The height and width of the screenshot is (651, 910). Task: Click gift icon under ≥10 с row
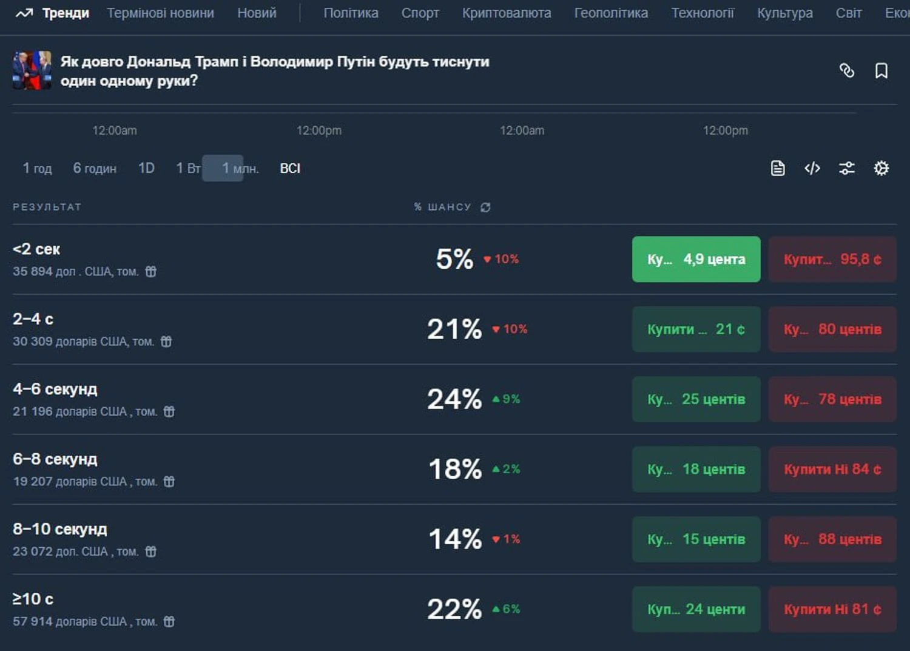pyautogui.click(x=169, y=622)
